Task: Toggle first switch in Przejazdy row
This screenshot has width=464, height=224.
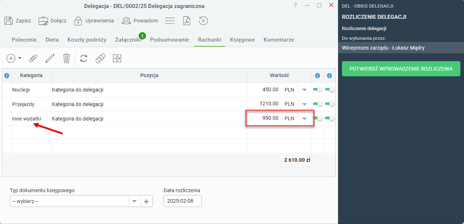Action: click(318, 104)
